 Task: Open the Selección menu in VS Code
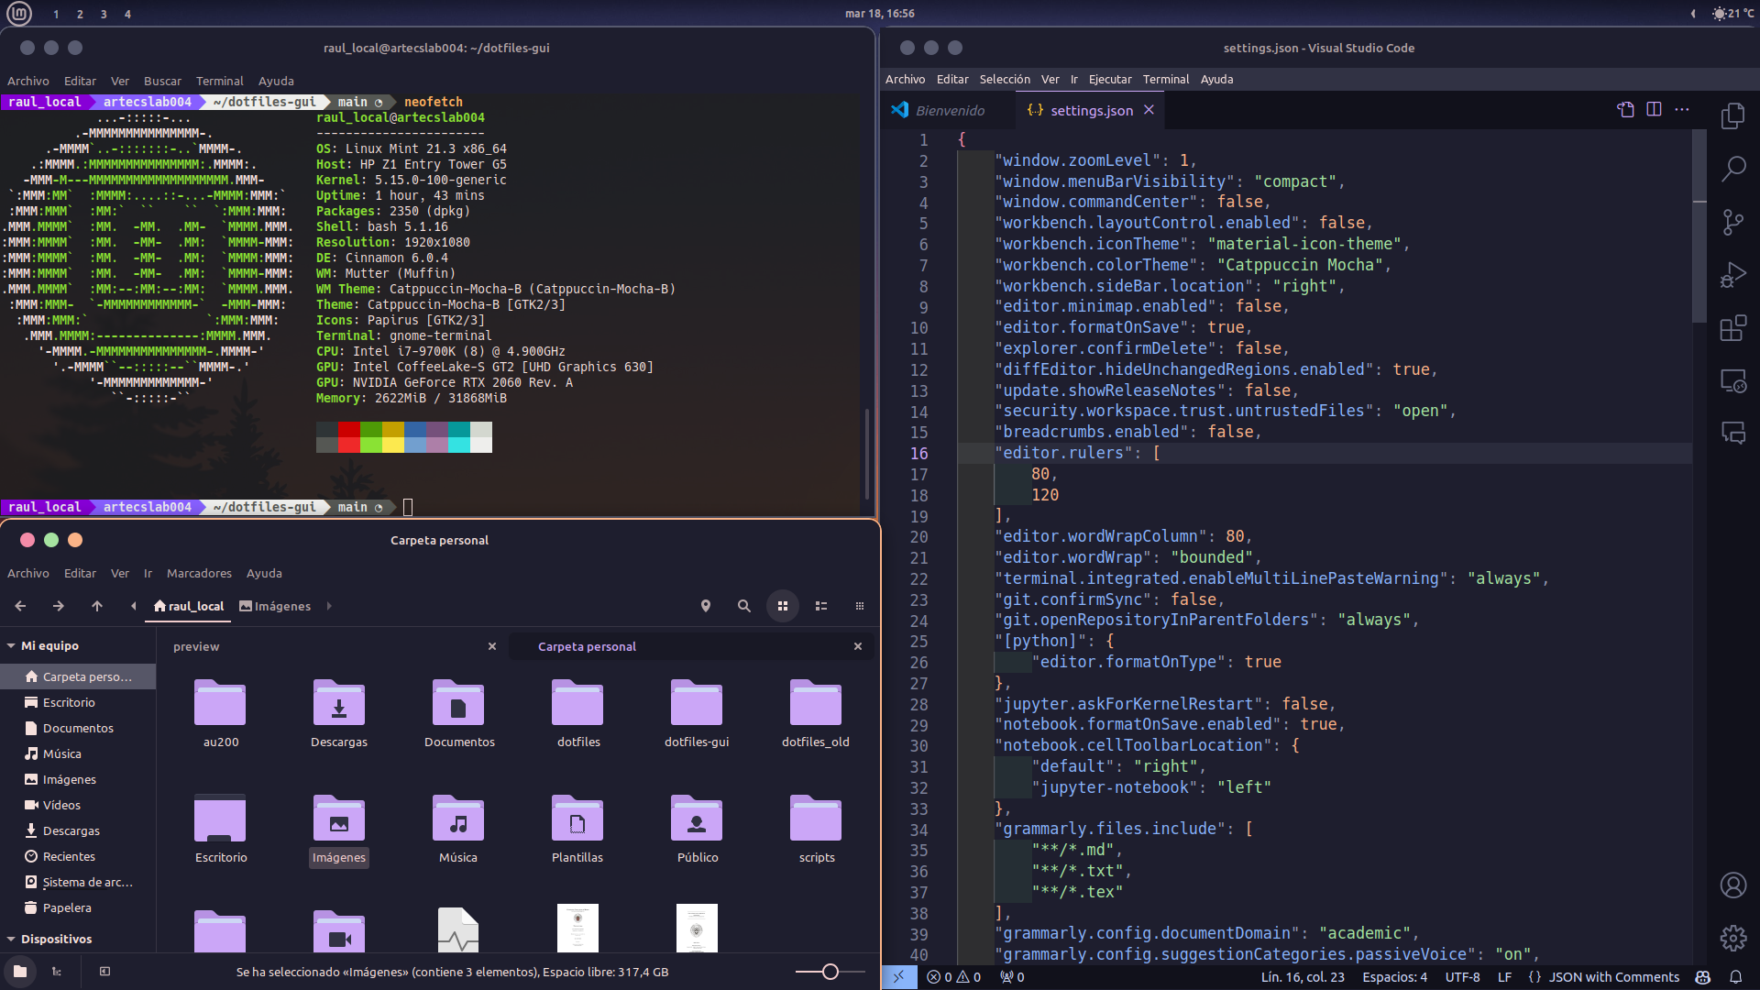coord(1004,79)
